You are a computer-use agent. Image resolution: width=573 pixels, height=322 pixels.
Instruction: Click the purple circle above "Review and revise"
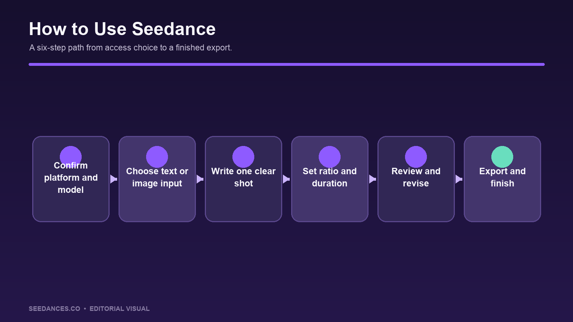(x=416, y=157)
